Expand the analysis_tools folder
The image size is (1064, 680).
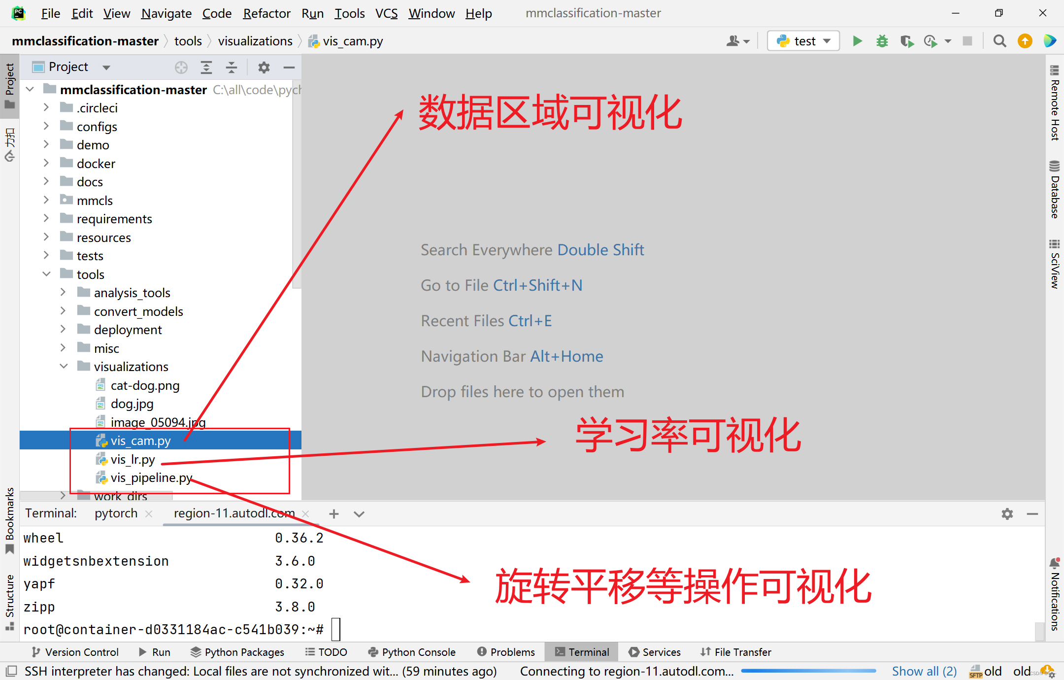(x=63, y=292)
